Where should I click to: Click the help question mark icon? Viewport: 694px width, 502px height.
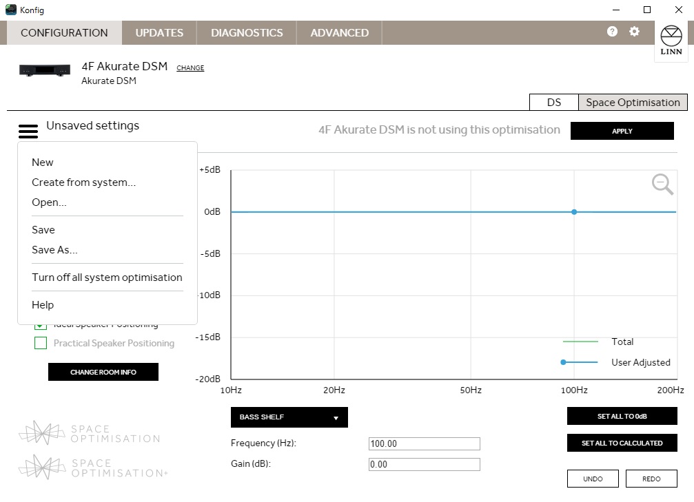tap(612, 32)
